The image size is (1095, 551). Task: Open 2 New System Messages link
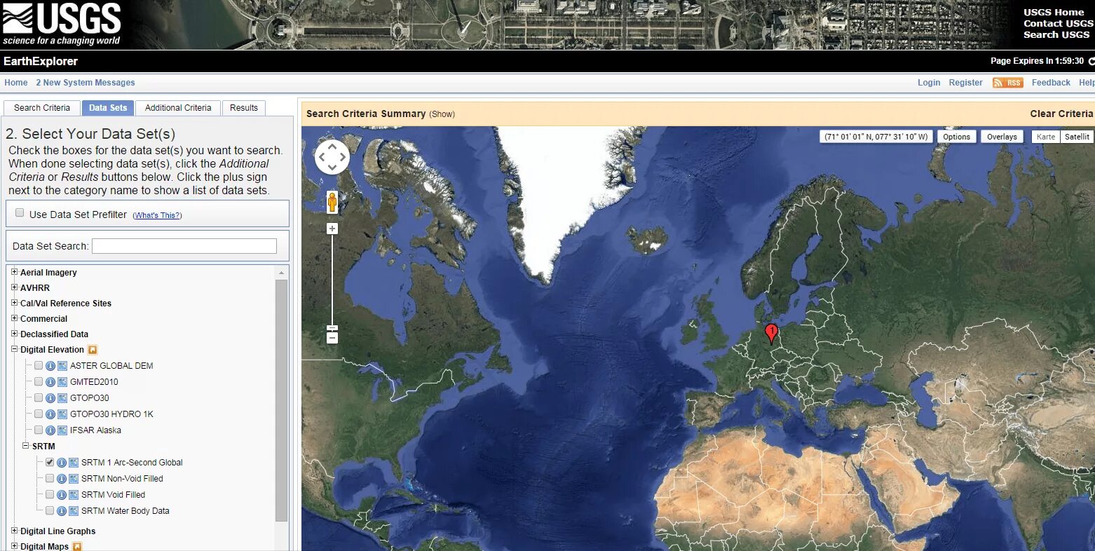(x=86, y=83)
